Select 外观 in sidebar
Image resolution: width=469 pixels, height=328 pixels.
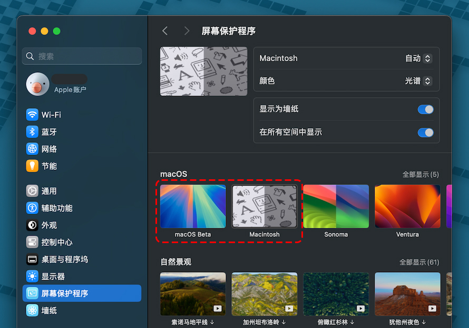click(x=82, y=225)
